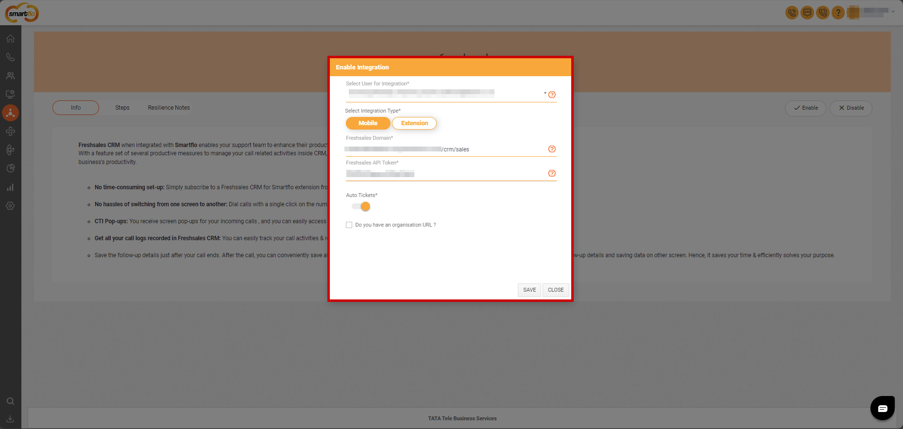
Task: Click the 'Auto Tickets*' label
Action: pos(361,195)
